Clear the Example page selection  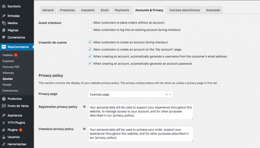[167, 95]
